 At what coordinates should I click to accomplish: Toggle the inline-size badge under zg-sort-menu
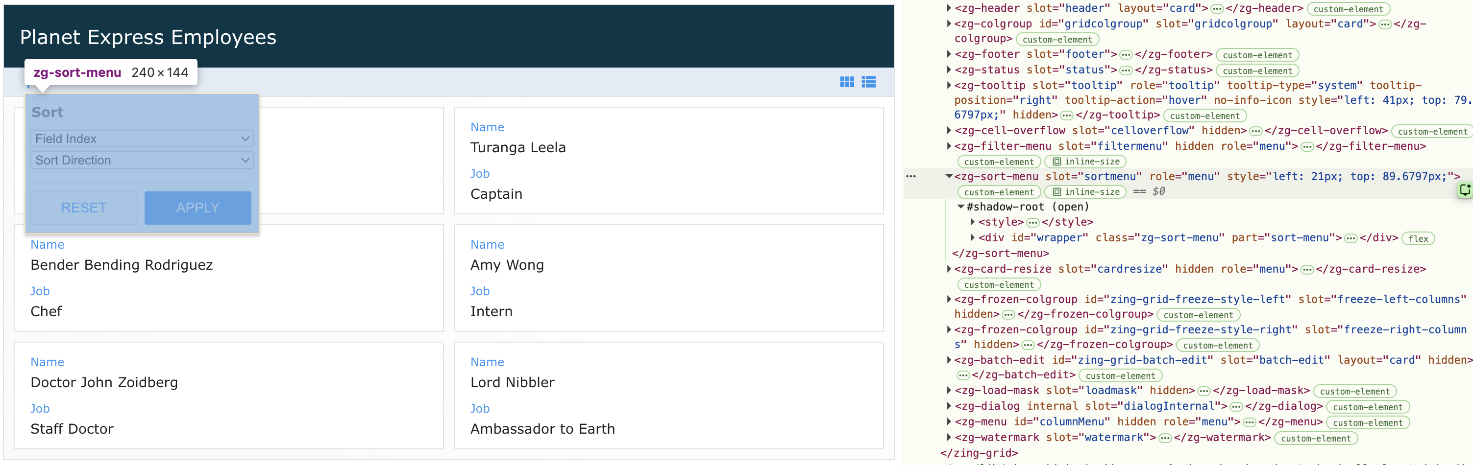pos(1085,192)
